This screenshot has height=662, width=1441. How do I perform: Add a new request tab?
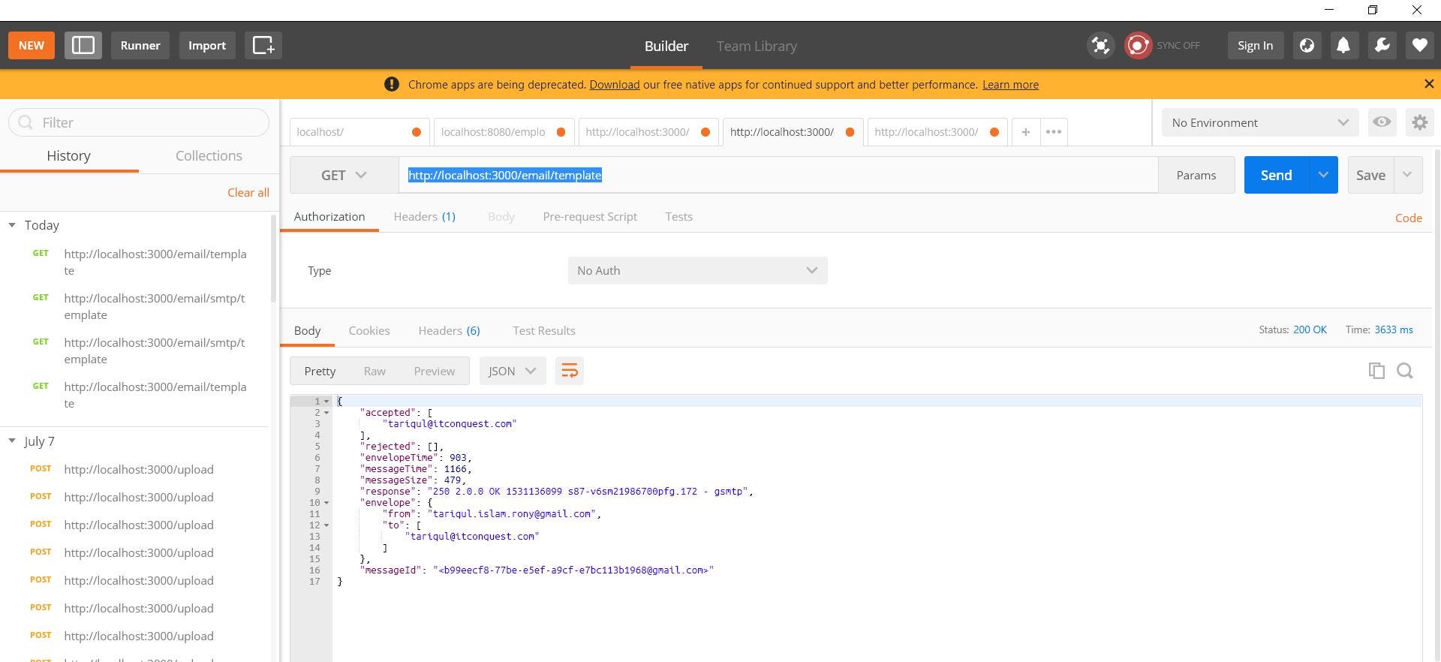pos(1025,131)
